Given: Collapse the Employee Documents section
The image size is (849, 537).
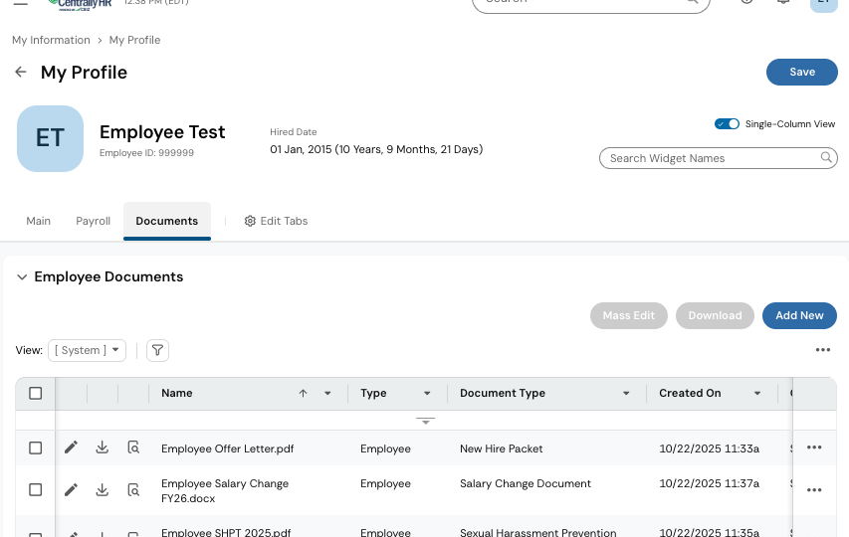Looking at the screenshot, I should 21,277.
